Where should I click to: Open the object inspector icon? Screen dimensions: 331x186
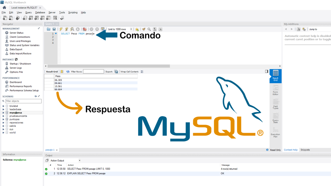point(18,18)
